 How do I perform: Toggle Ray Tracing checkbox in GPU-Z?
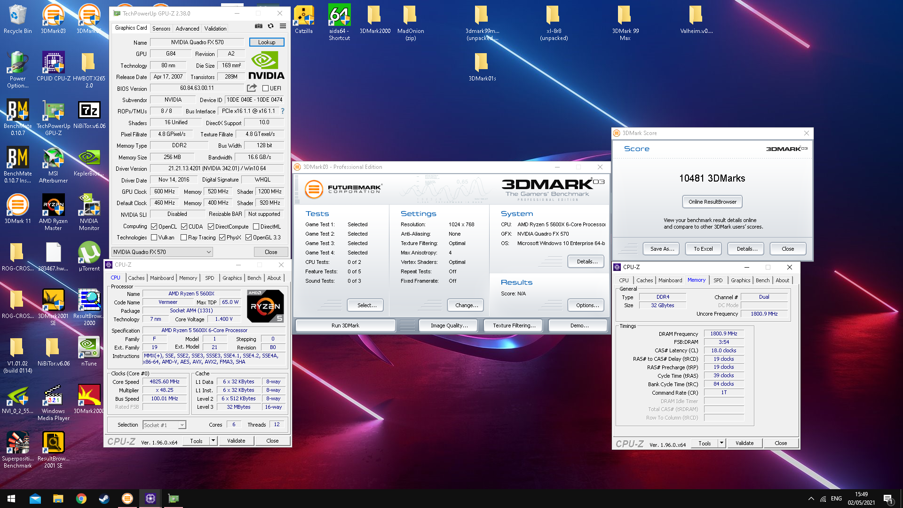tap(184, 238)
